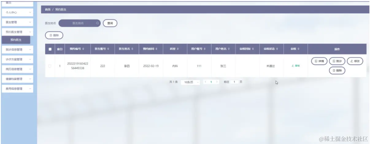
Task: Click 删除 button in the row actions
Action: click(337, 71)
